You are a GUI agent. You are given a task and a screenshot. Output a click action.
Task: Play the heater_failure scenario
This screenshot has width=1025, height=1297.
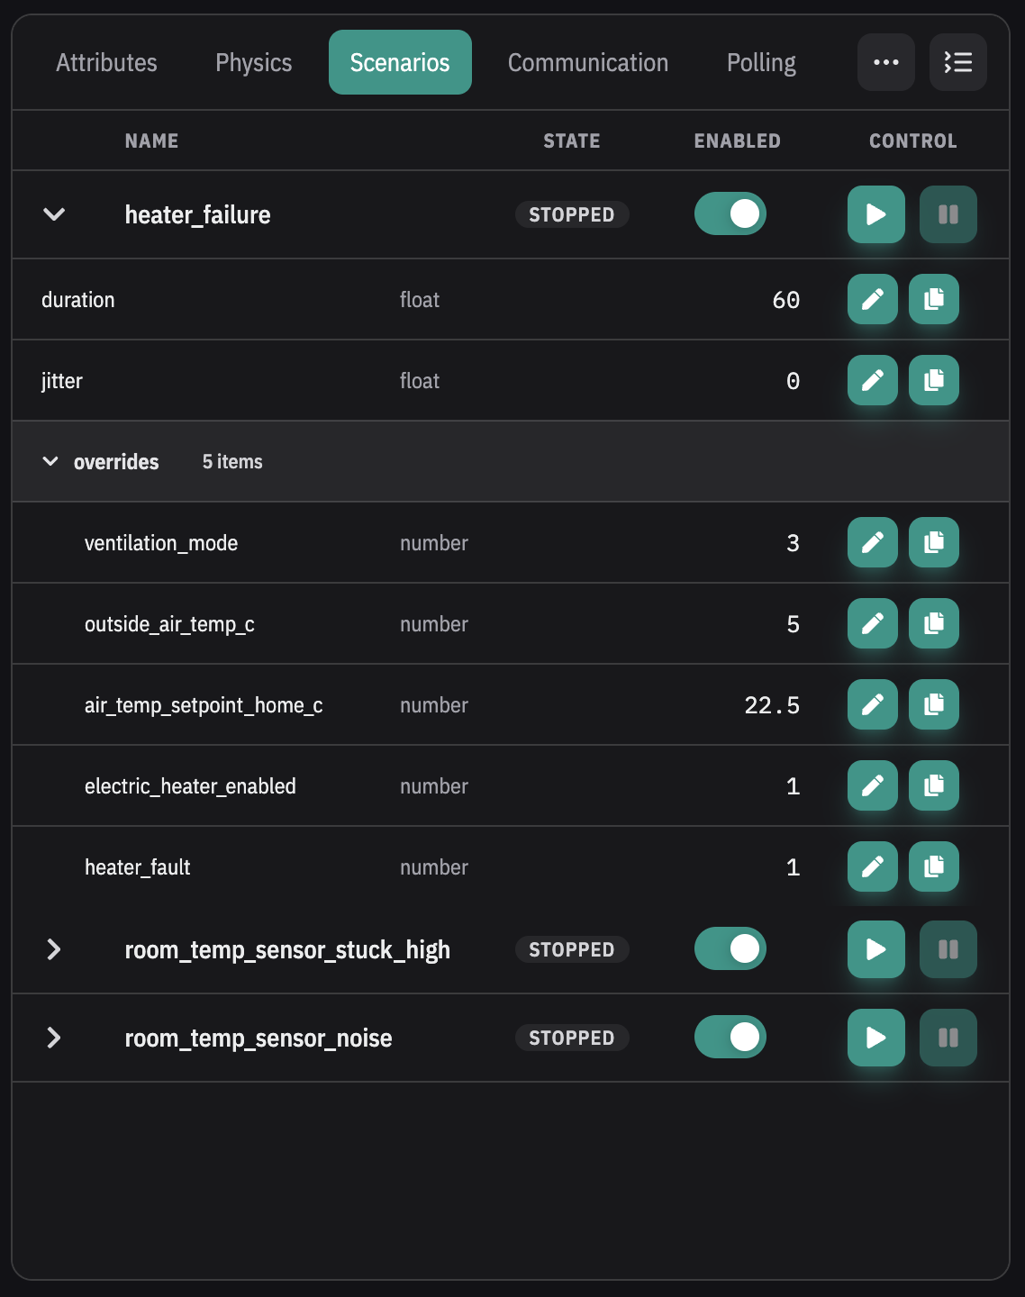tap(875, 214)
